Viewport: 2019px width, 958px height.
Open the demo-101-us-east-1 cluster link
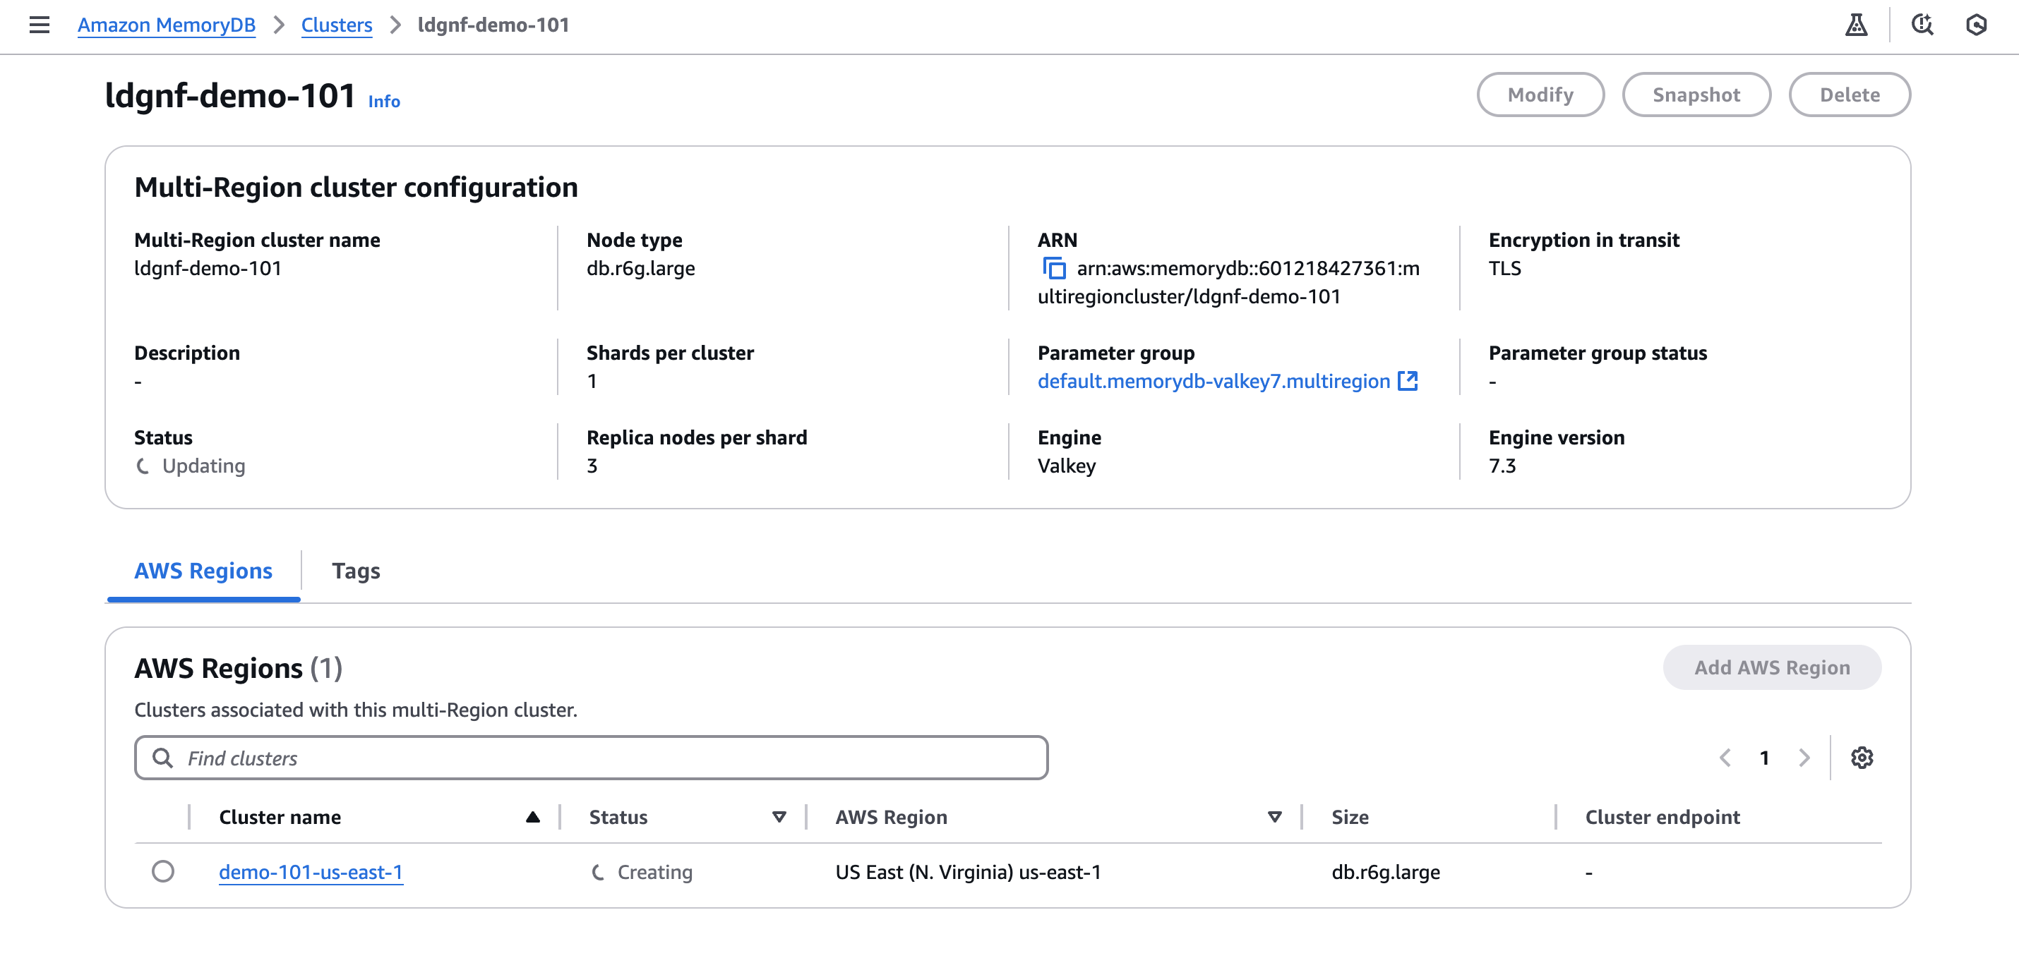[311, 872]
